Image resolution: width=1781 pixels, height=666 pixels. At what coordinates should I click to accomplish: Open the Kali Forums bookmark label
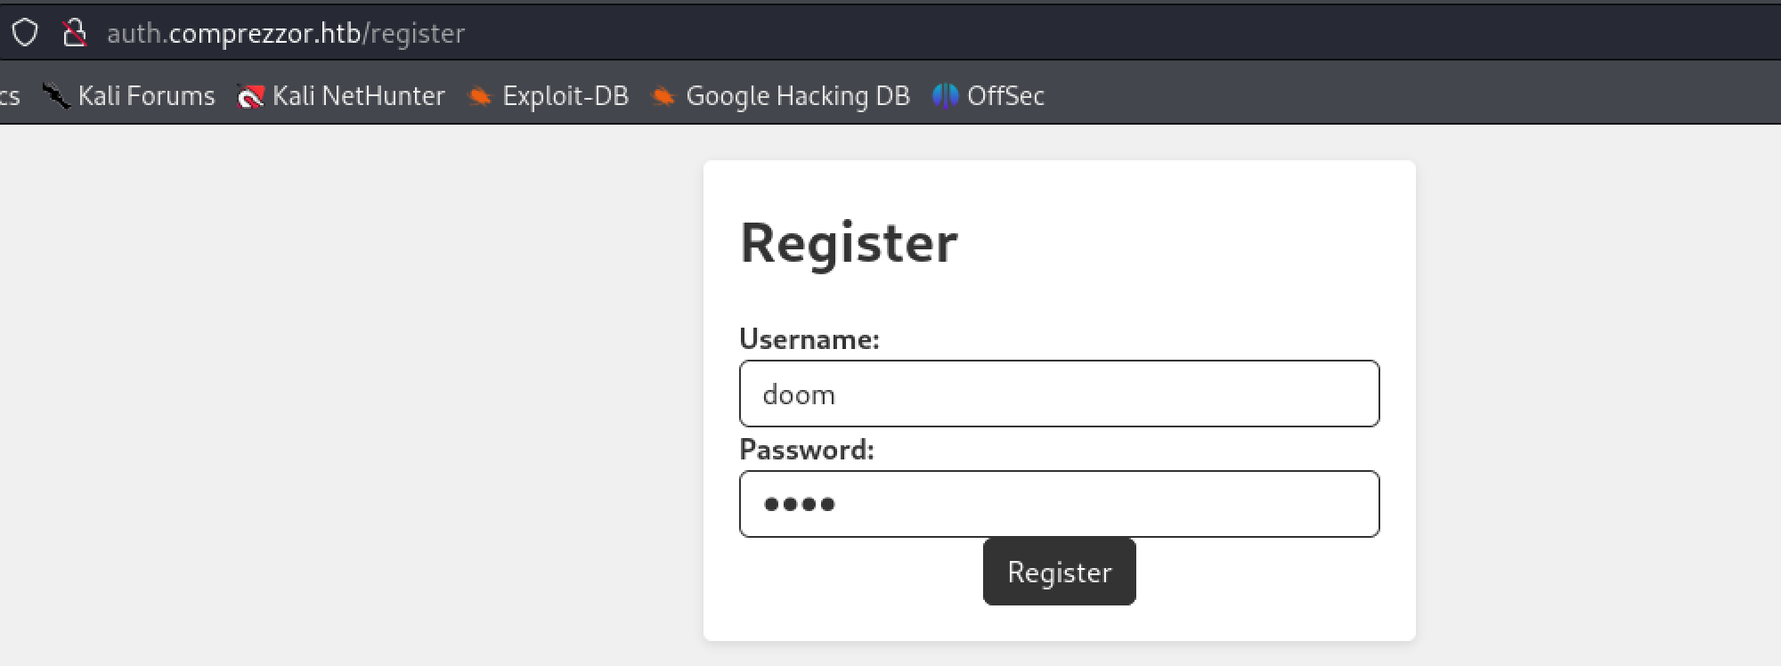click(x=146, y=95)
